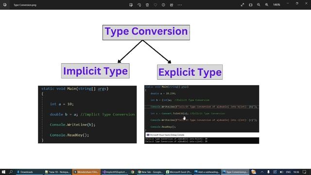Open the Share icon in the toolbar
Image resolution: width=311 pixels, height=175 pixels.
coord(172,5)
